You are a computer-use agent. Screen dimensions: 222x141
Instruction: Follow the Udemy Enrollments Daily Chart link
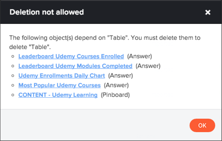(62, 75)
